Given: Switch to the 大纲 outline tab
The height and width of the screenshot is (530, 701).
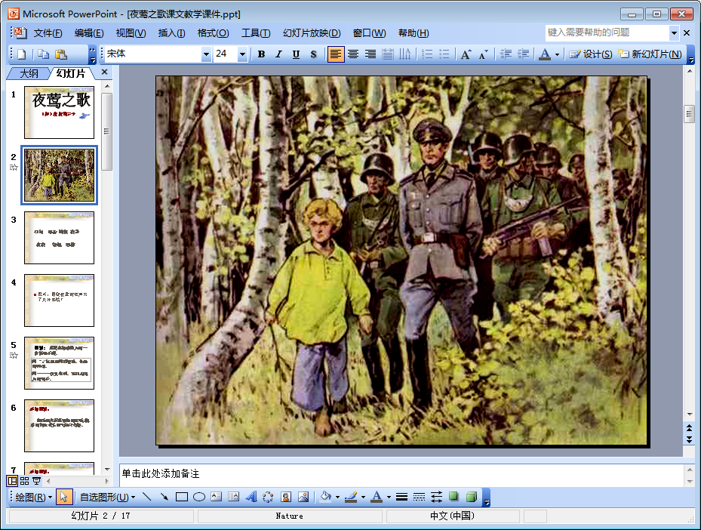Looking at the screenshot, I should (29, 73).
